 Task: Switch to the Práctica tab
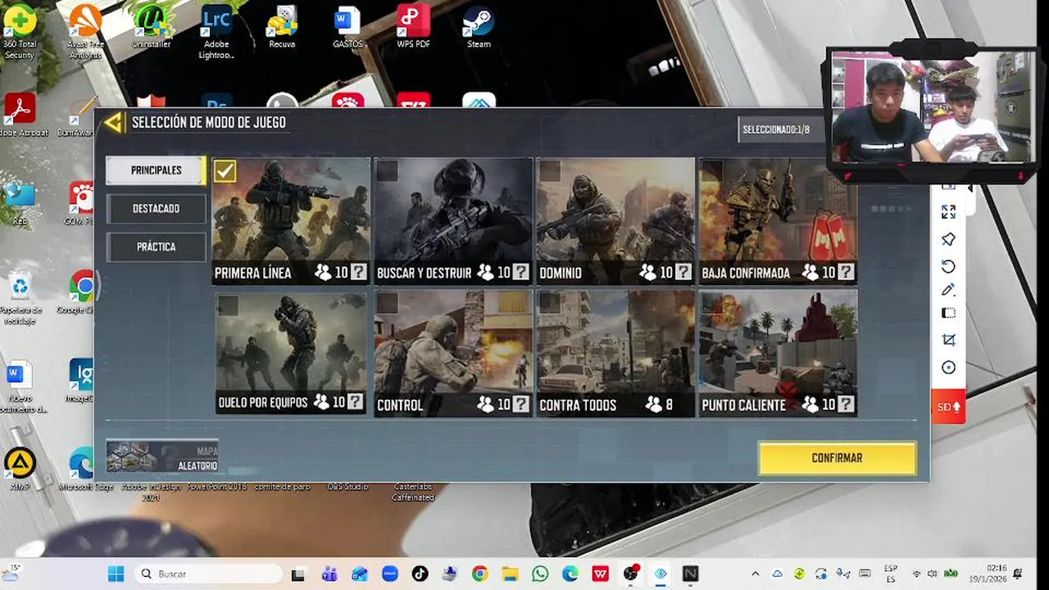click(156, 247)
